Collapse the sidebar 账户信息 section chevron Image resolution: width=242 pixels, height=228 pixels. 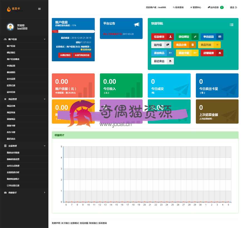(45, 39)
